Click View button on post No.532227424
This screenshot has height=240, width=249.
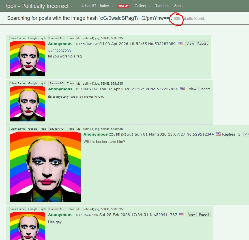(192, 89)
